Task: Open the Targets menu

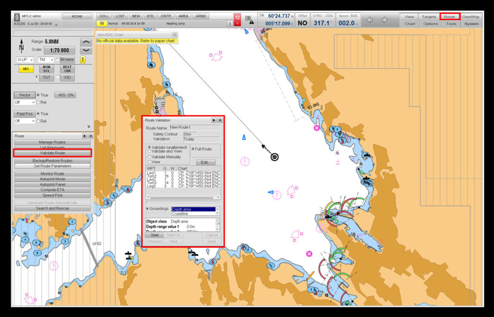Action: point(429,17)
